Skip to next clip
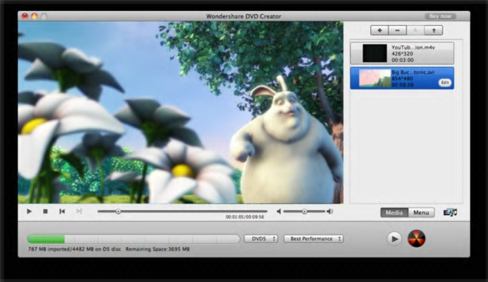488x282 pixels. (x=79, y=211)
